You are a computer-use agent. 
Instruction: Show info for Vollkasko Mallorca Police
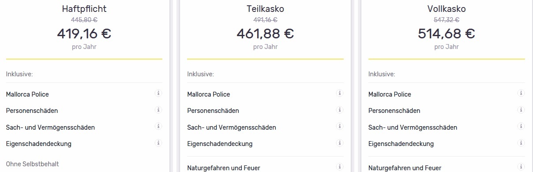coord(521,93)
